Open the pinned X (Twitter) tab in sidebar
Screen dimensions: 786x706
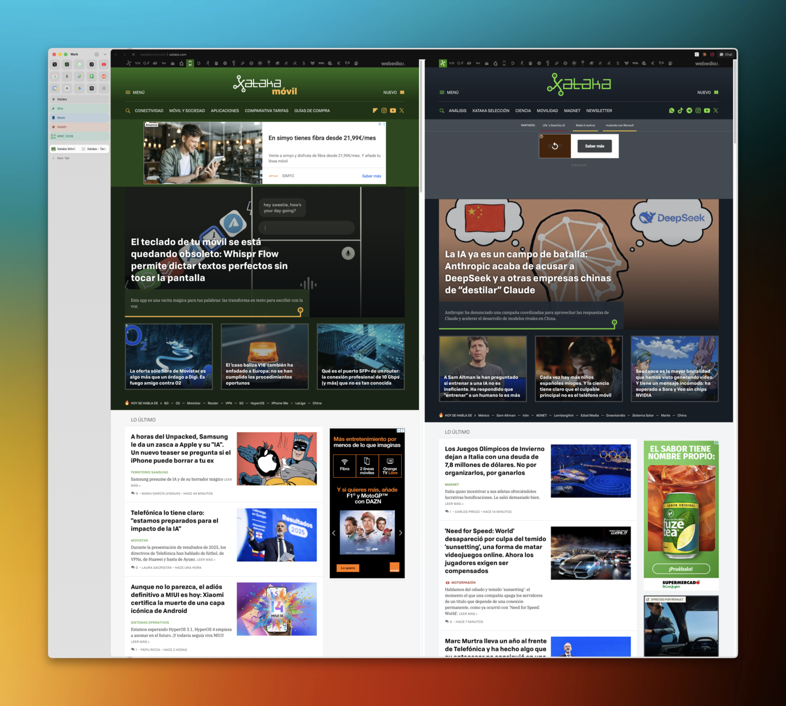coord(55,64)
